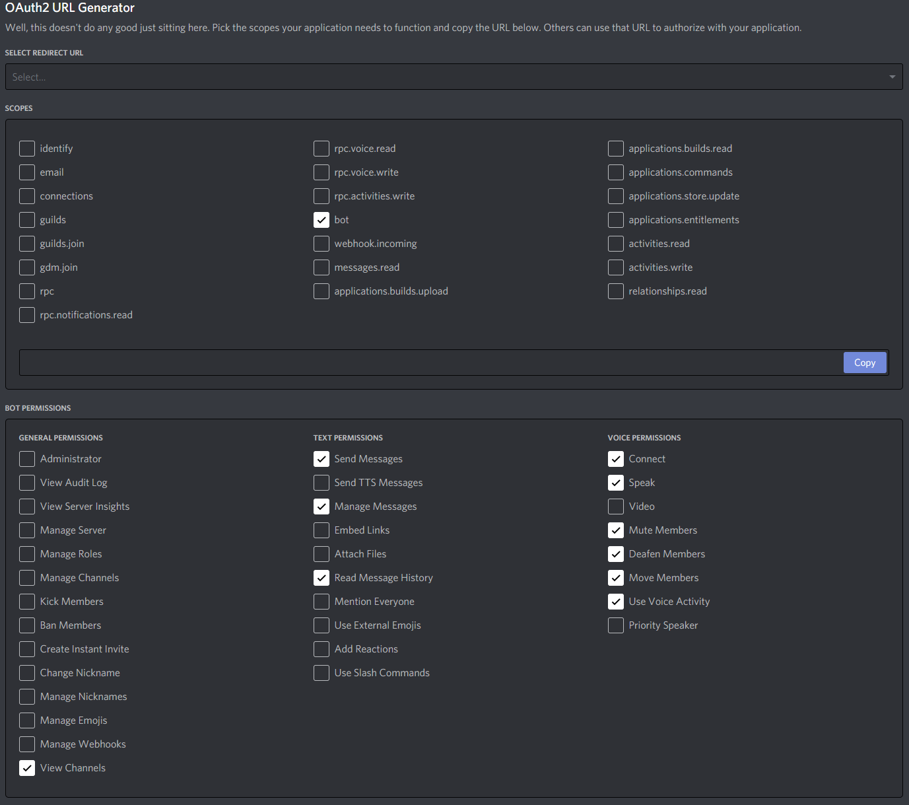The height and width of the screenshot is (805, 909).
Task: Open the Select Redirect URL dropdown
Action: click(454, 77)
